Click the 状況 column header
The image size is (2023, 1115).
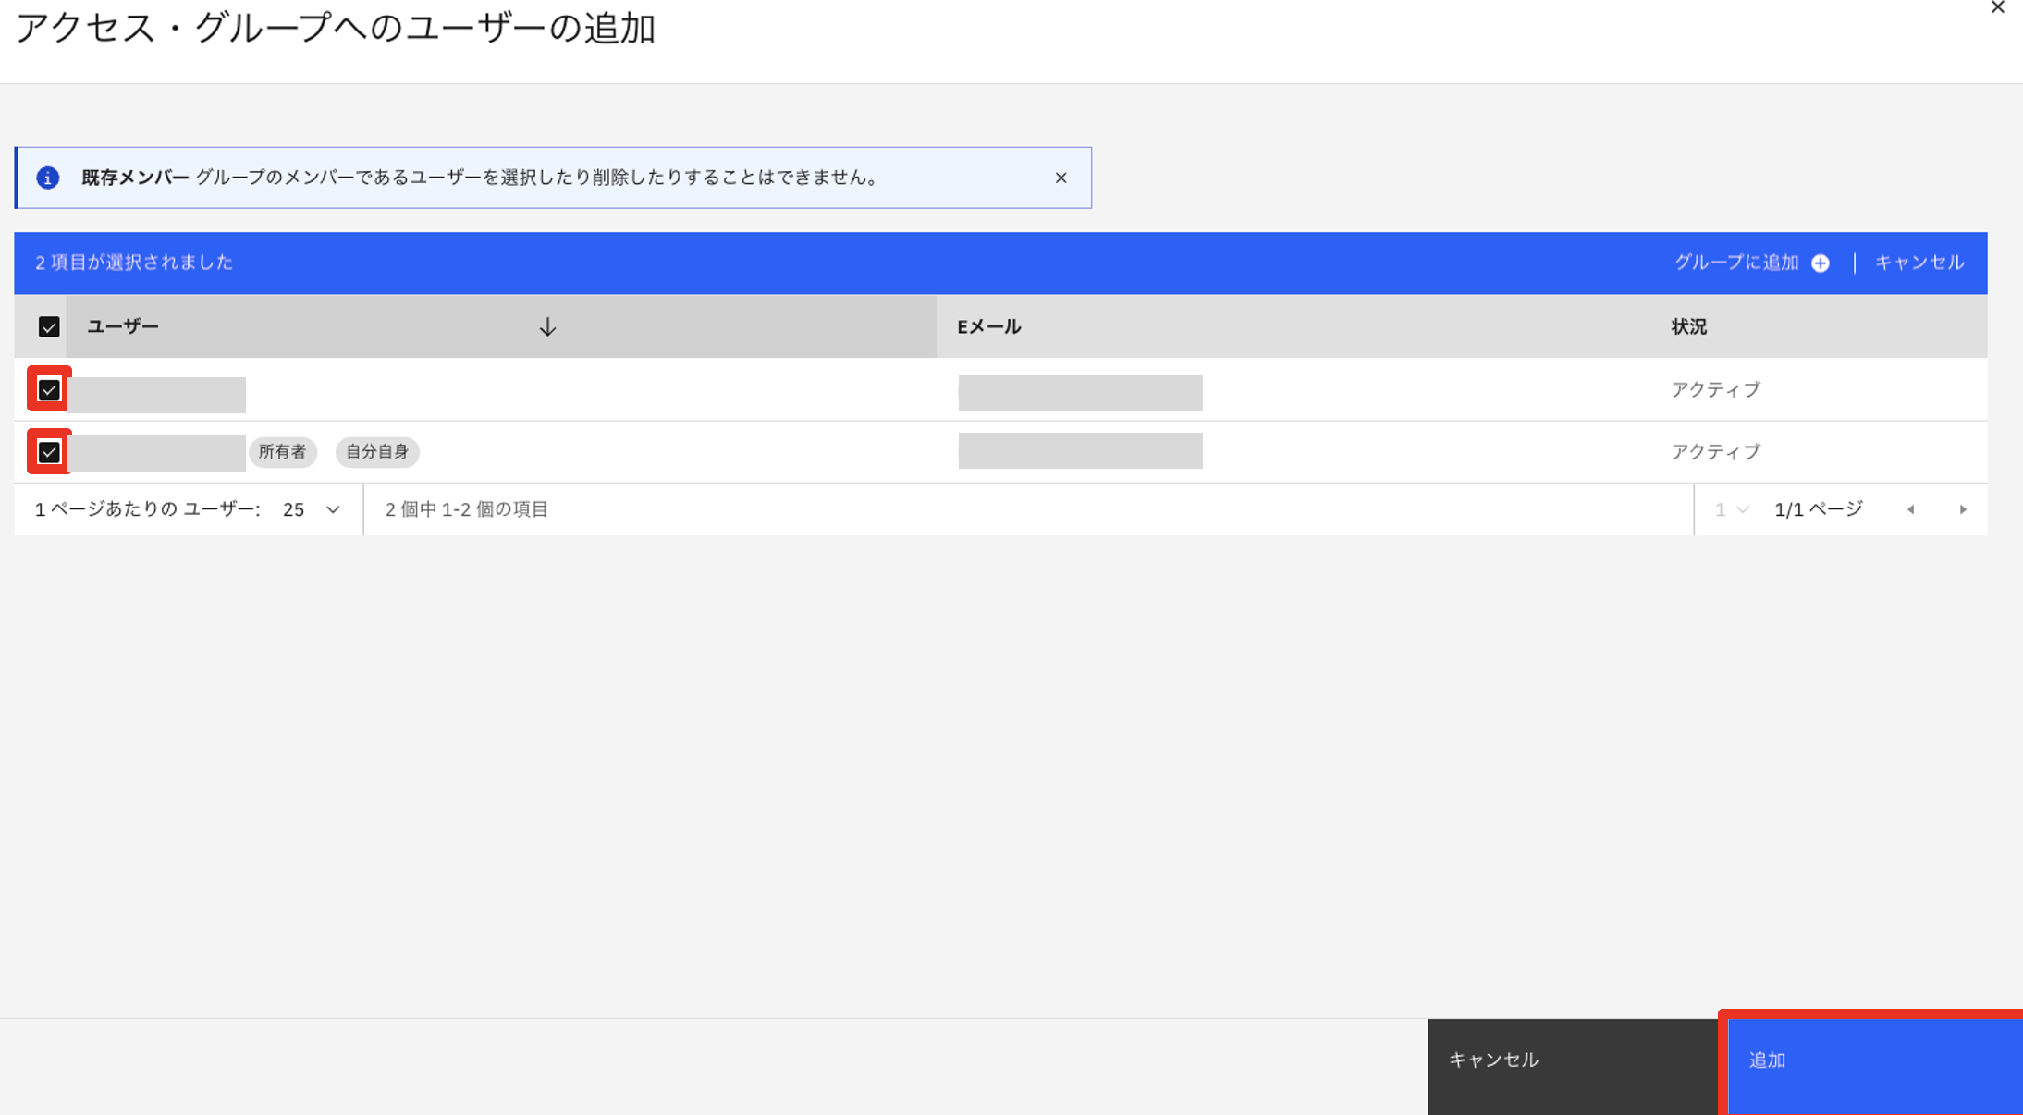(x=1688, y=327)
